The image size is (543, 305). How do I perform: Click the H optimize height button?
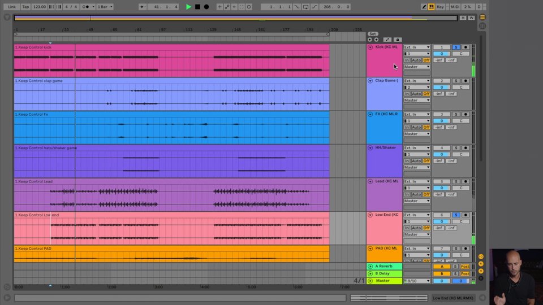pyautogui.click(x=463, y=18)
